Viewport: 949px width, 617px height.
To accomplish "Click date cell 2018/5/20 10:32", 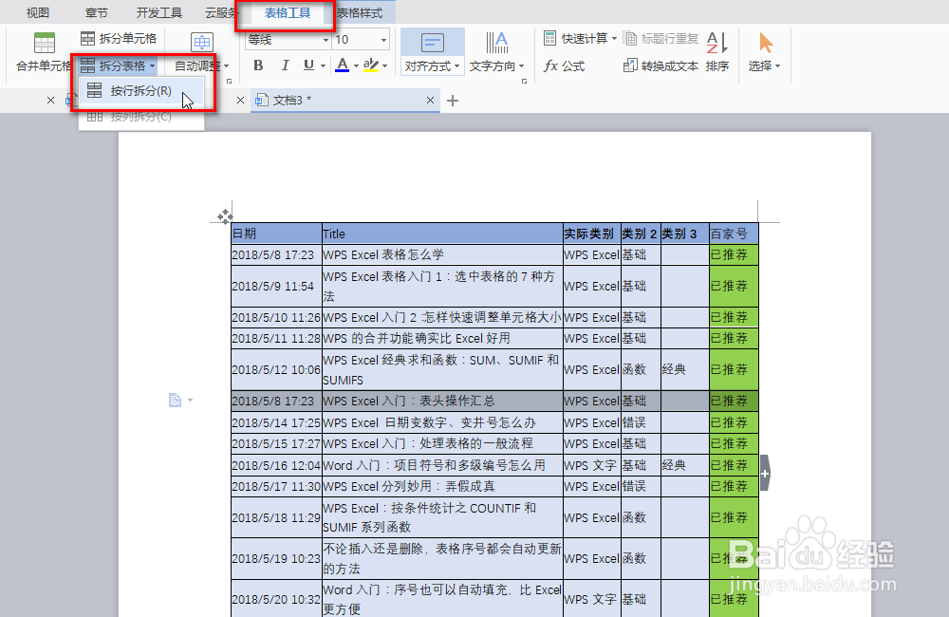I will point(276,600).
